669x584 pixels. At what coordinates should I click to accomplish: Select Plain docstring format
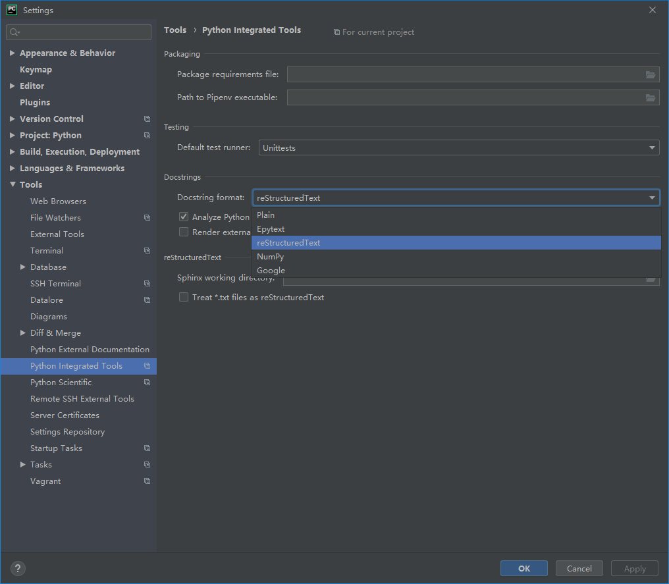[x=456, y=215]
